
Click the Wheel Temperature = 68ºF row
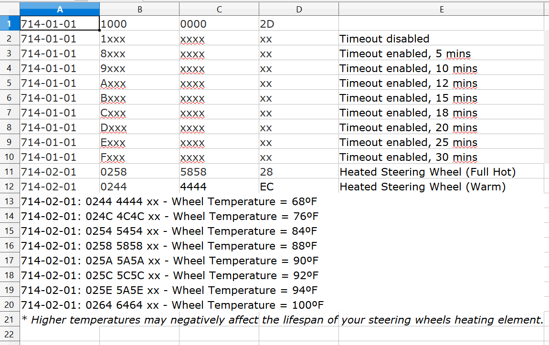coord(169,201)
